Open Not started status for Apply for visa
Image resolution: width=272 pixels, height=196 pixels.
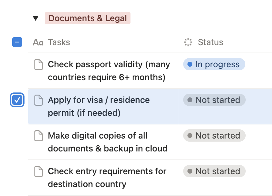pyautogui.click(x=214, y=100)
